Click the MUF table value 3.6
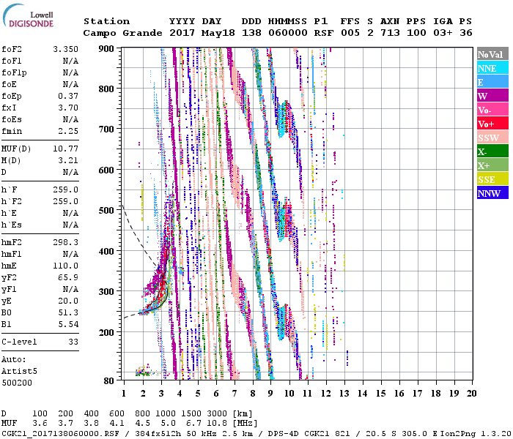The image size is (513, 439). point(40,424)
